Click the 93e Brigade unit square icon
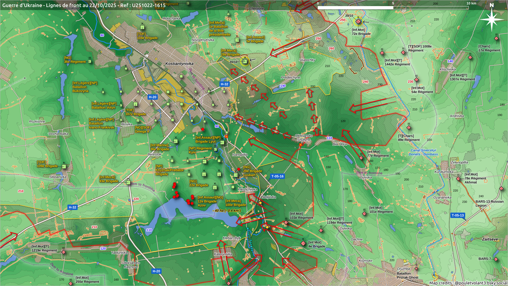 point(128,182)
